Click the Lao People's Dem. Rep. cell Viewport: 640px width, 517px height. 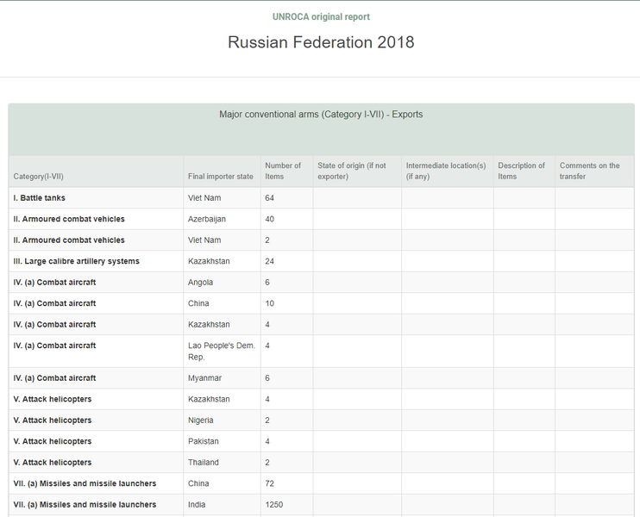point(222,351)
